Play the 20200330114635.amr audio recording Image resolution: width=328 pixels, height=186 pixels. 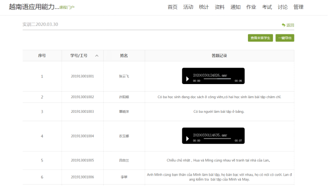point(187,139)
